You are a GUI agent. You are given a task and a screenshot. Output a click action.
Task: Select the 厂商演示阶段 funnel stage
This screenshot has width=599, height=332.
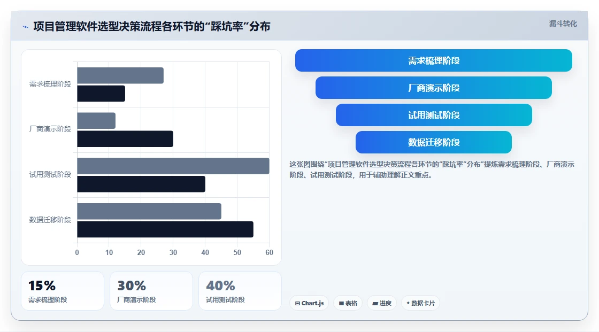[x=434, y=88]
